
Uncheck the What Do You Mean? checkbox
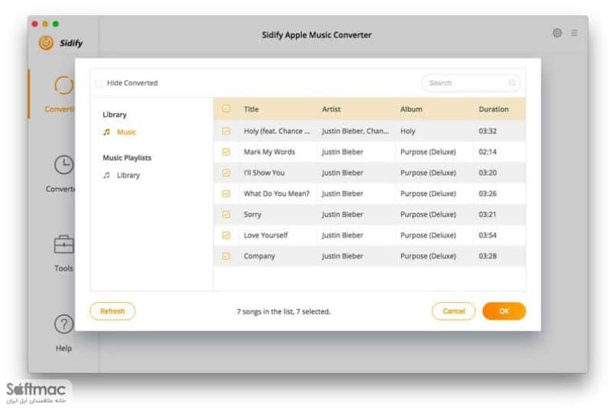point(226,193)
